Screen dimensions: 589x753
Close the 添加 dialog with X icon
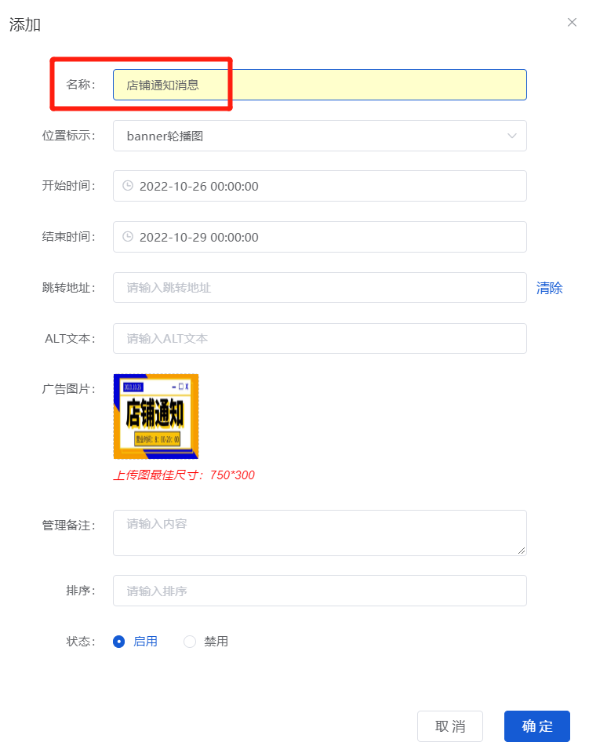[x=572, y=22]
